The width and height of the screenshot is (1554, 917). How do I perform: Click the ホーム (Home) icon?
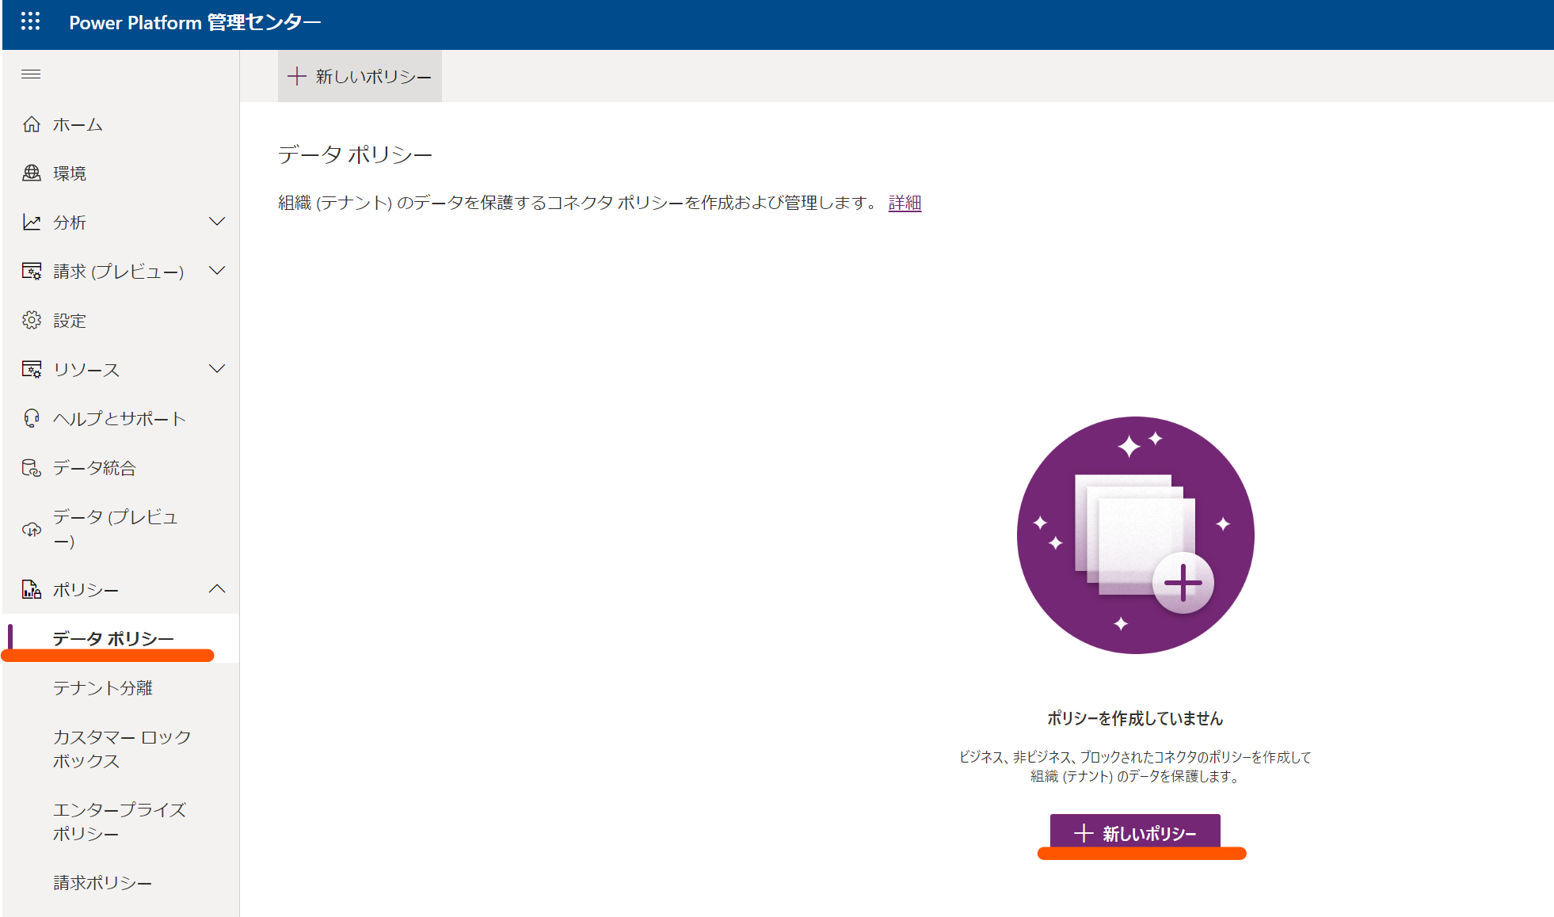pyautogui.click(x=32, y=124)
